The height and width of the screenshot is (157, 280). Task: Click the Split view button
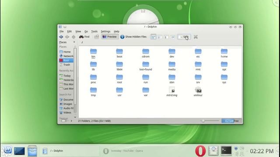pyautogui.click(x=184, y=37)
